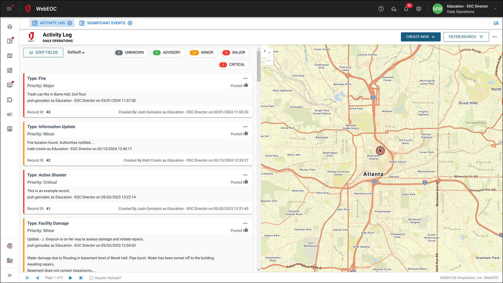Select the Maps icon in the left sidebar
Image resolution: width=503 pixels, height=283 pixels.
pos(10,56)
